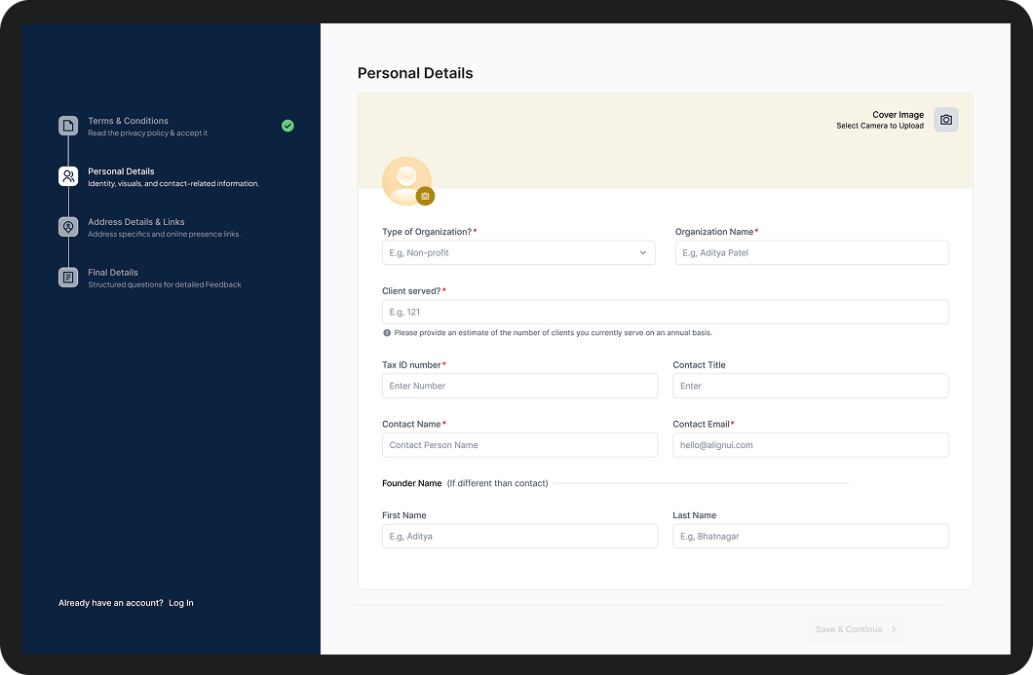Click the Contact Email field

click(811, 445)
